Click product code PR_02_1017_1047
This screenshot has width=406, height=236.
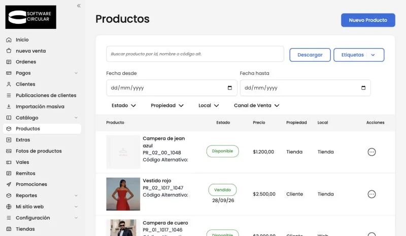(x=163, y=188)
